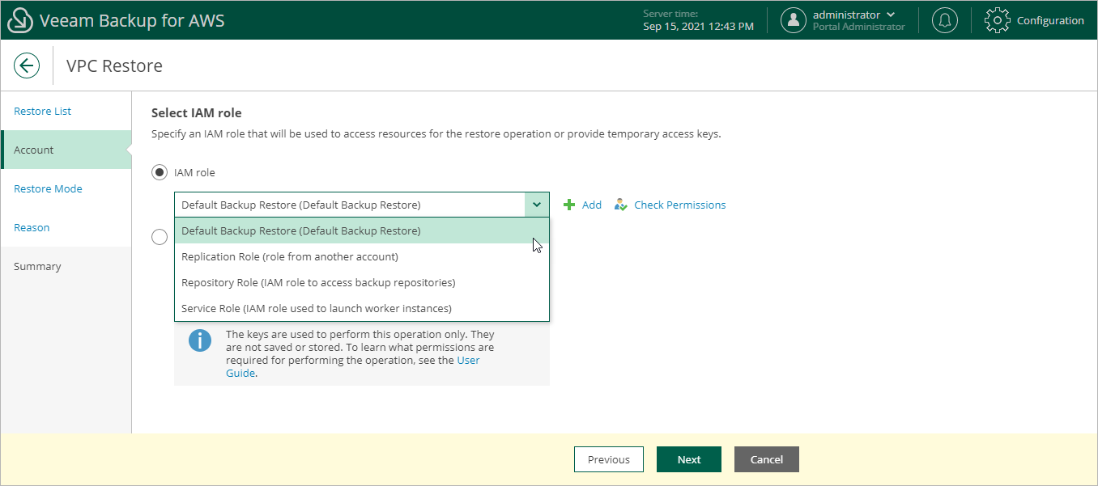Open the administrator account menu chevron
1098x486 pixels.
pyautogui.click(x=891, y=14)
